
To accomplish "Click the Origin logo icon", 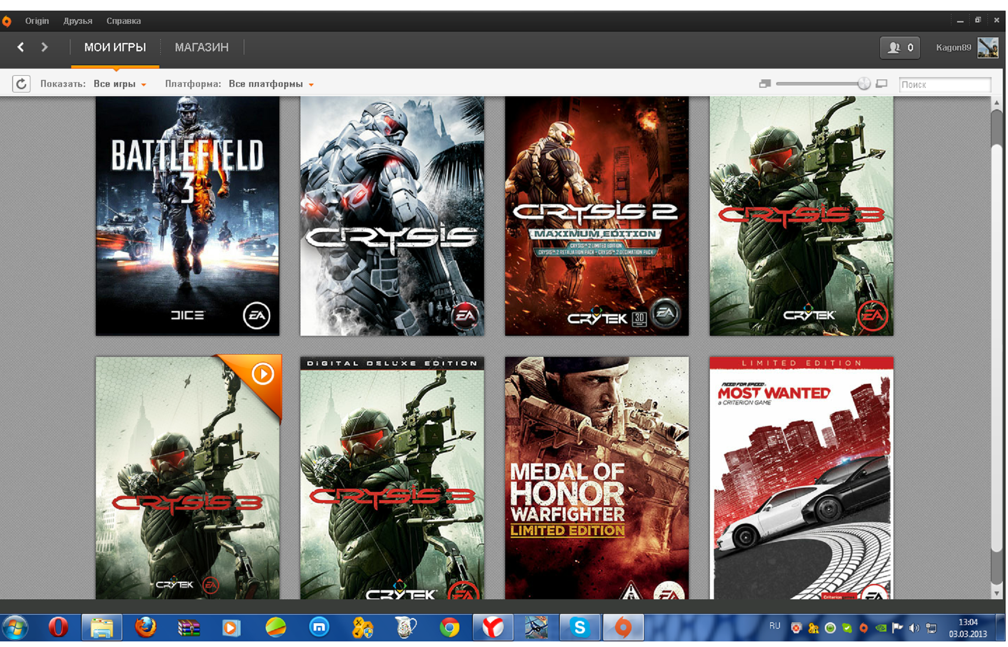I will [x=7, y=21].
